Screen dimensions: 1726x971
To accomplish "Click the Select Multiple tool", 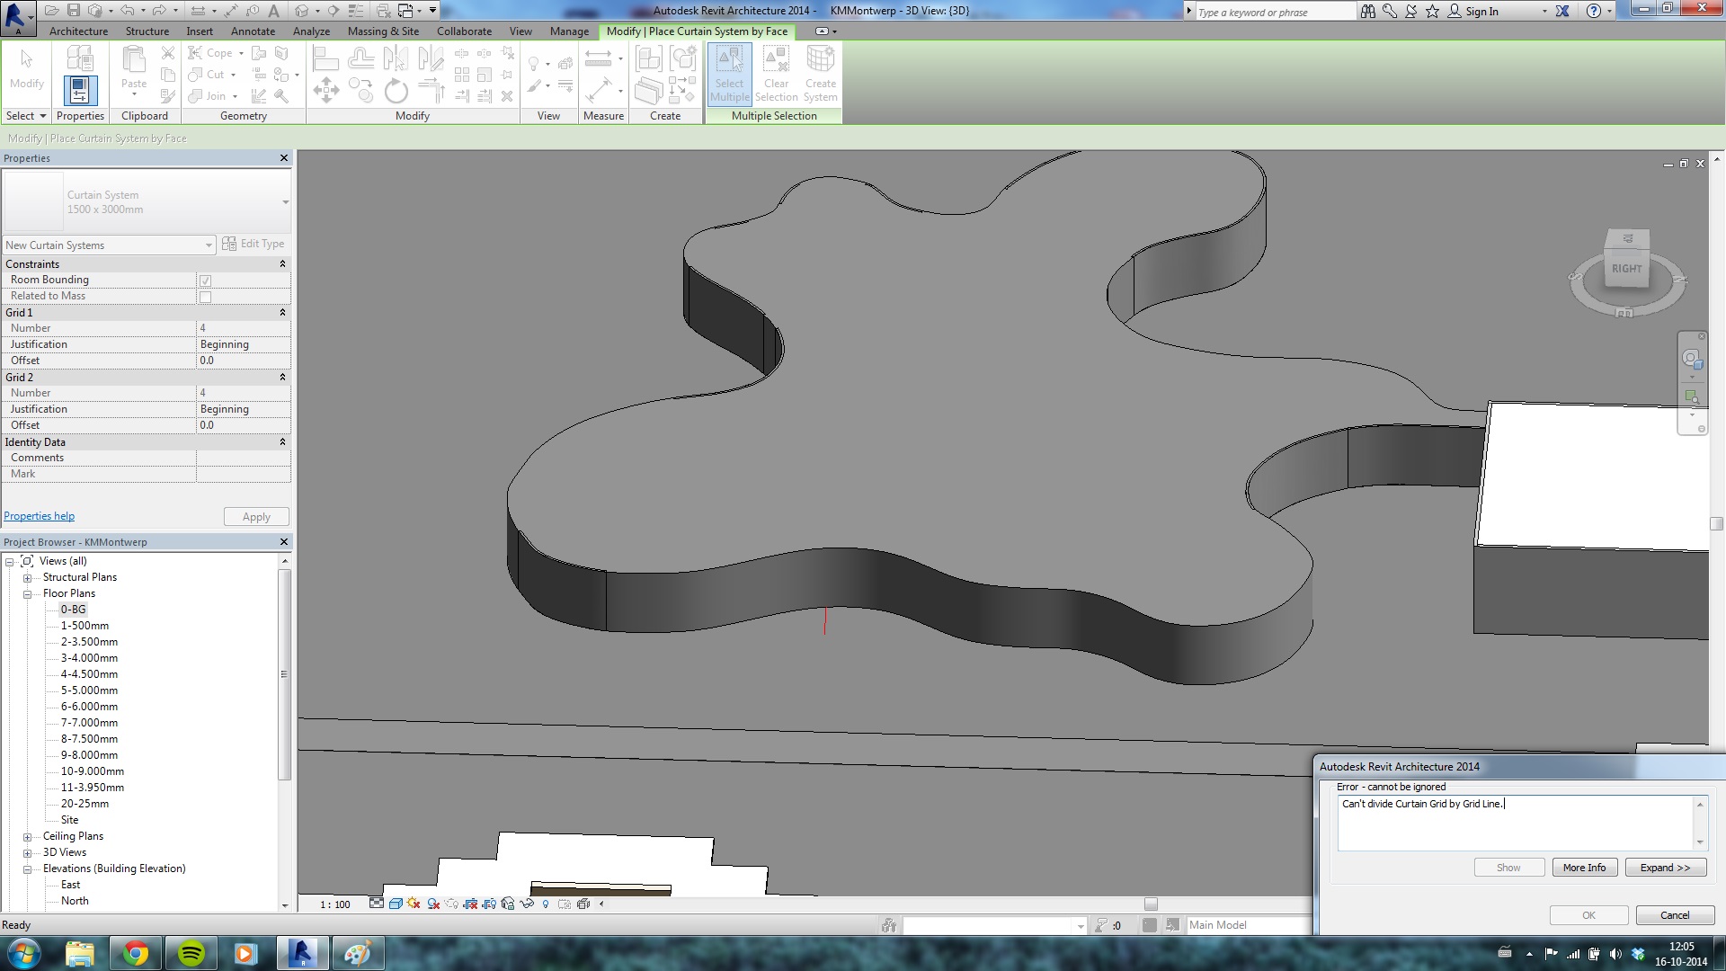I will 729,74.
